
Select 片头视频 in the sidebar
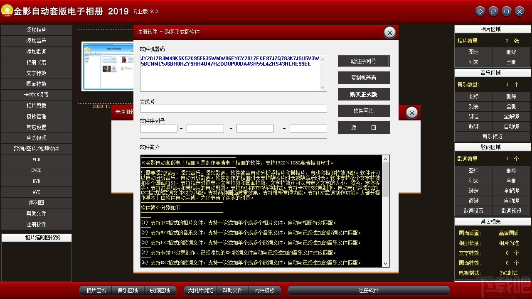point(37,138)
